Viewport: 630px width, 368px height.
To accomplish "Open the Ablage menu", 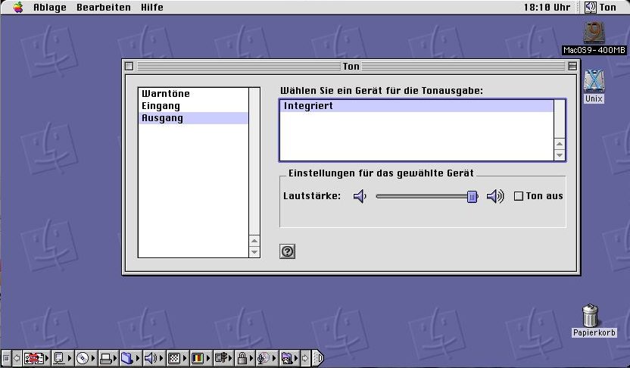I will (x=50, y=8).
